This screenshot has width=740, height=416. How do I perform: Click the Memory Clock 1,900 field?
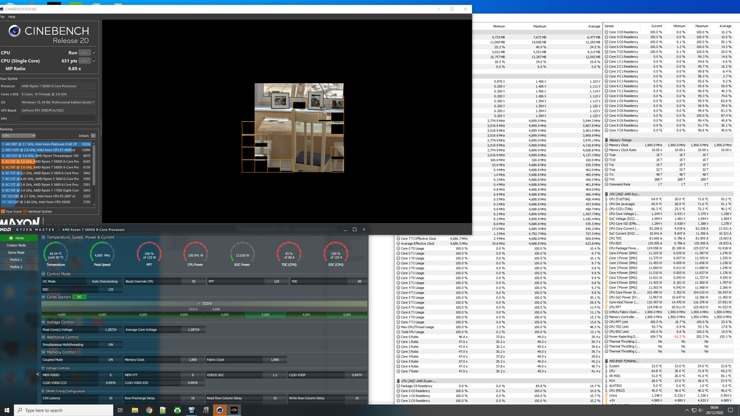191,359
